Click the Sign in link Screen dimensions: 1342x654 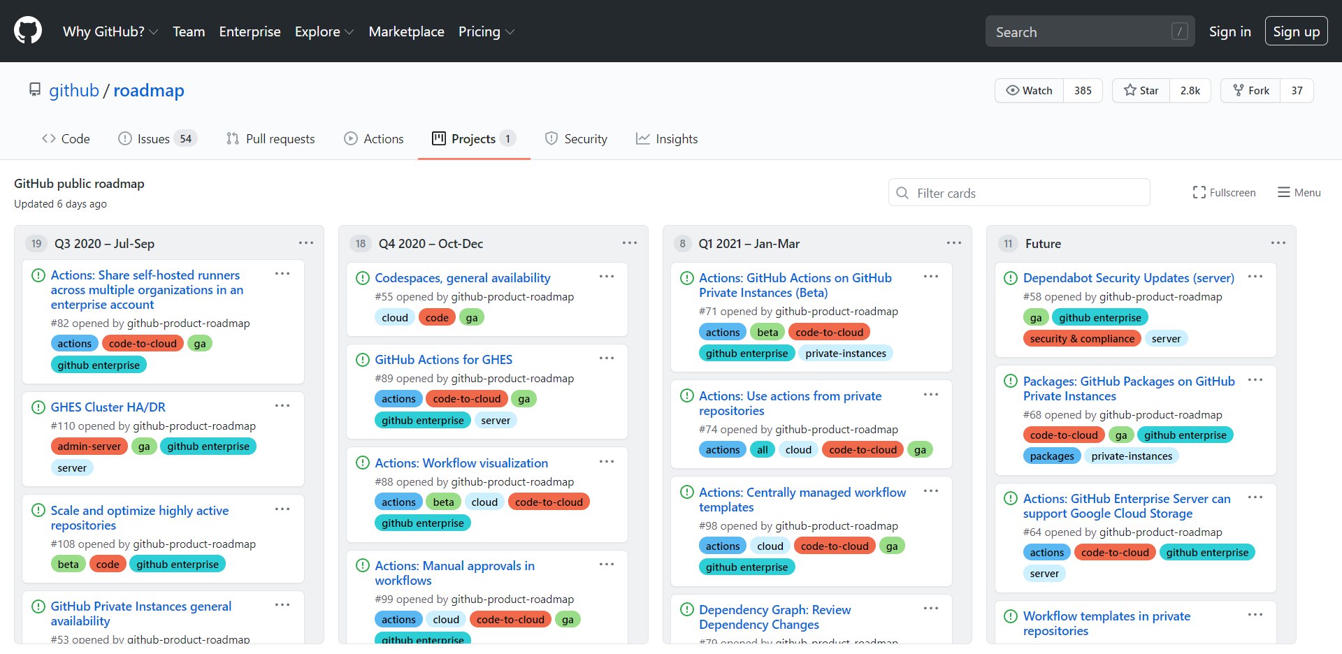coord(1229,31)
